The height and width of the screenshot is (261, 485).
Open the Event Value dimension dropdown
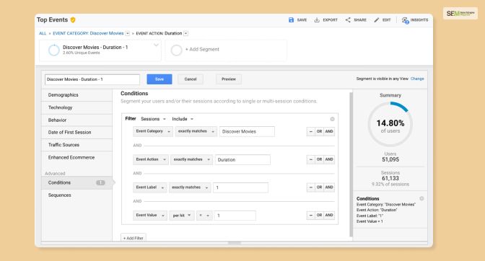150,216
